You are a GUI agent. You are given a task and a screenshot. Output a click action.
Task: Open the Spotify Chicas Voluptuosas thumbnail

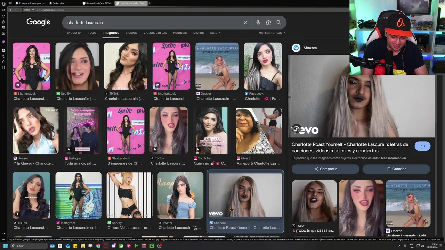pos(129,195)
